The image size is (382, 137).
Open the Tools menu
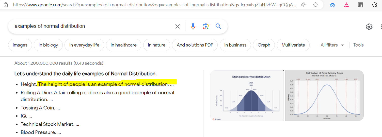pyautogui.click(x=358, y=45)
